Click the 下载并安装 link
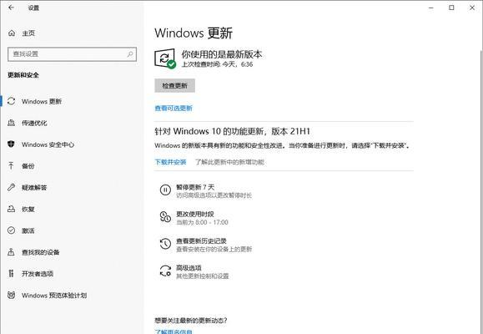Screen dimensions: 483x334 click(x=170, y=162)
